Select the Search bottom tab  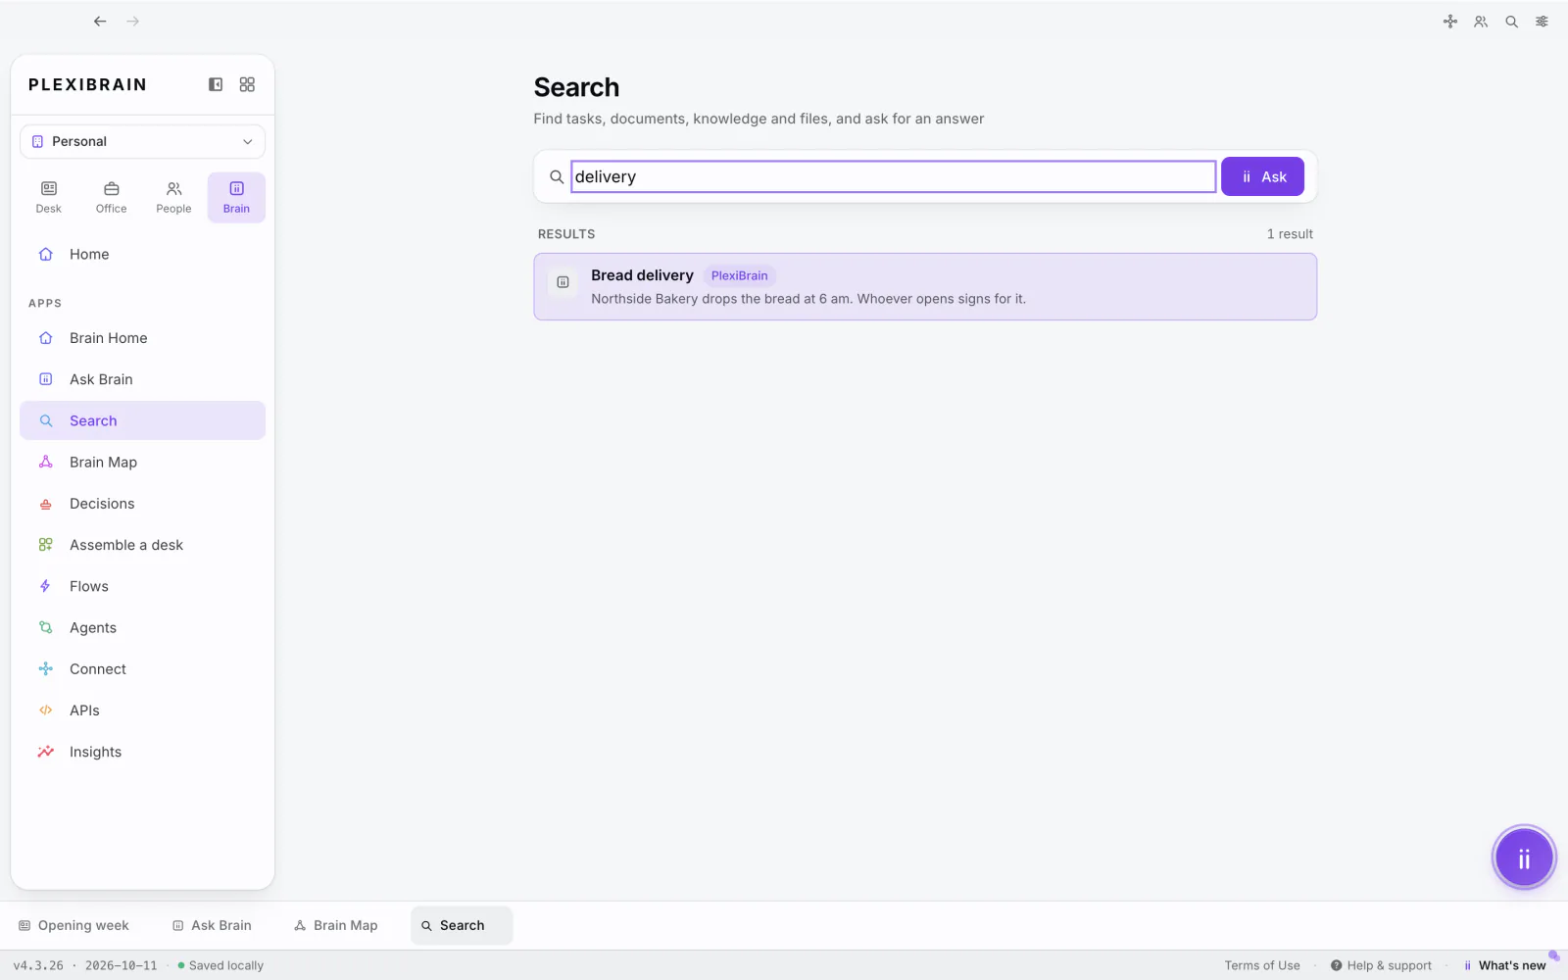pyautogui.click(x=462, y=925)
